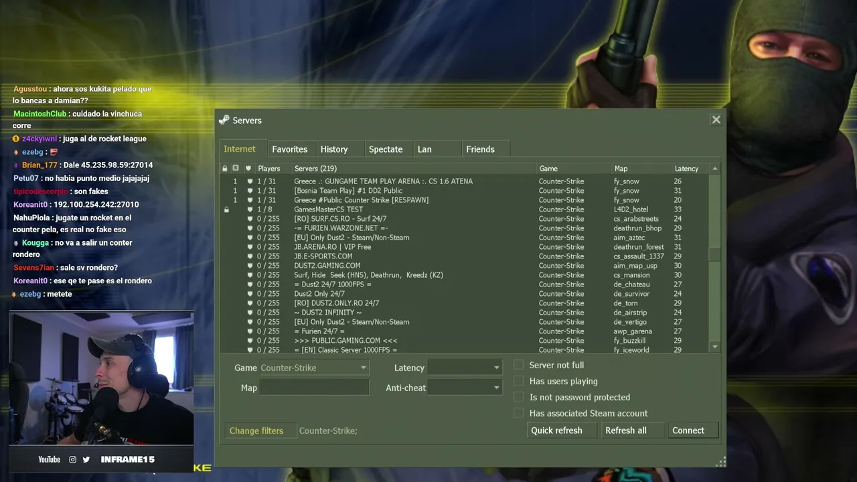Click the shield icon beside JB.ARENA.RO | VIP Free
857x482 pixels.
[x=250, y=247]
